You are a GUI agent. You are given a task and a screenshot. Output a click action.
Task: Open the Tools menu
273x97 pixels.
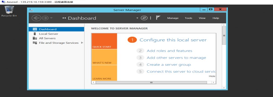click(x=188, y=18)
